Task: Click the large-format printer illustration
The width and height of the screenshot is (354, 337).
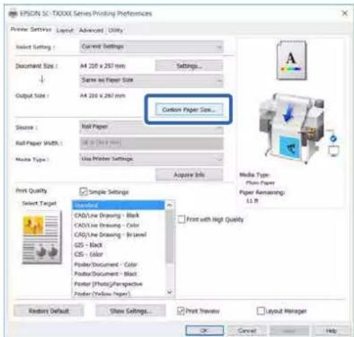Action: coord(291,128)
